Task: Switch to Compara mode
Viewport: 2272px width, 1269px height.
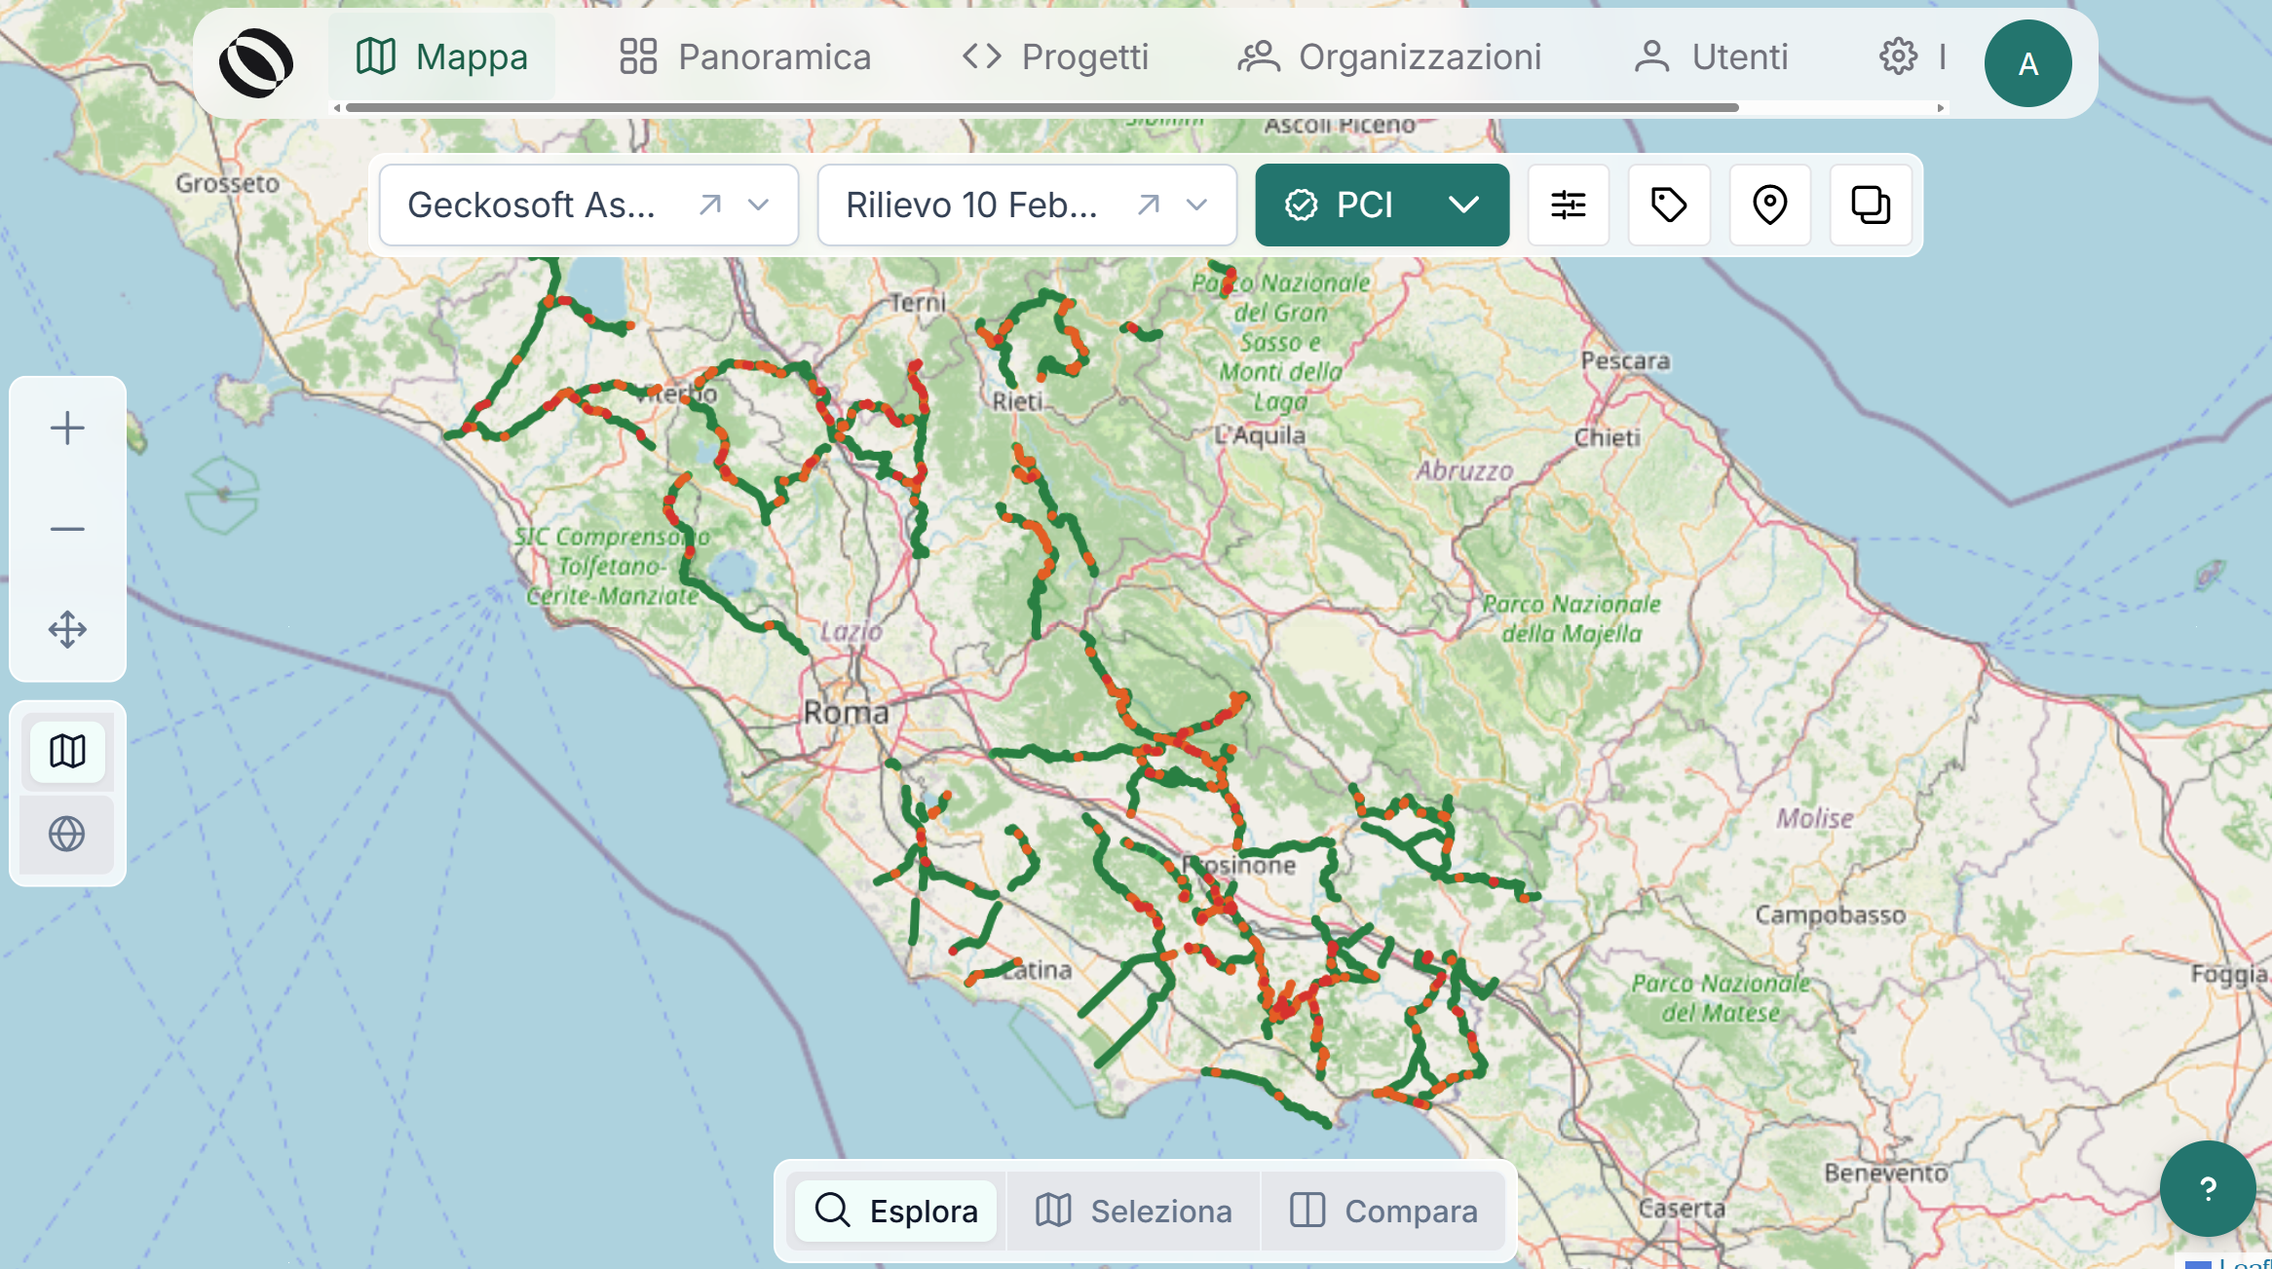Action: tap(1383, 1211)
